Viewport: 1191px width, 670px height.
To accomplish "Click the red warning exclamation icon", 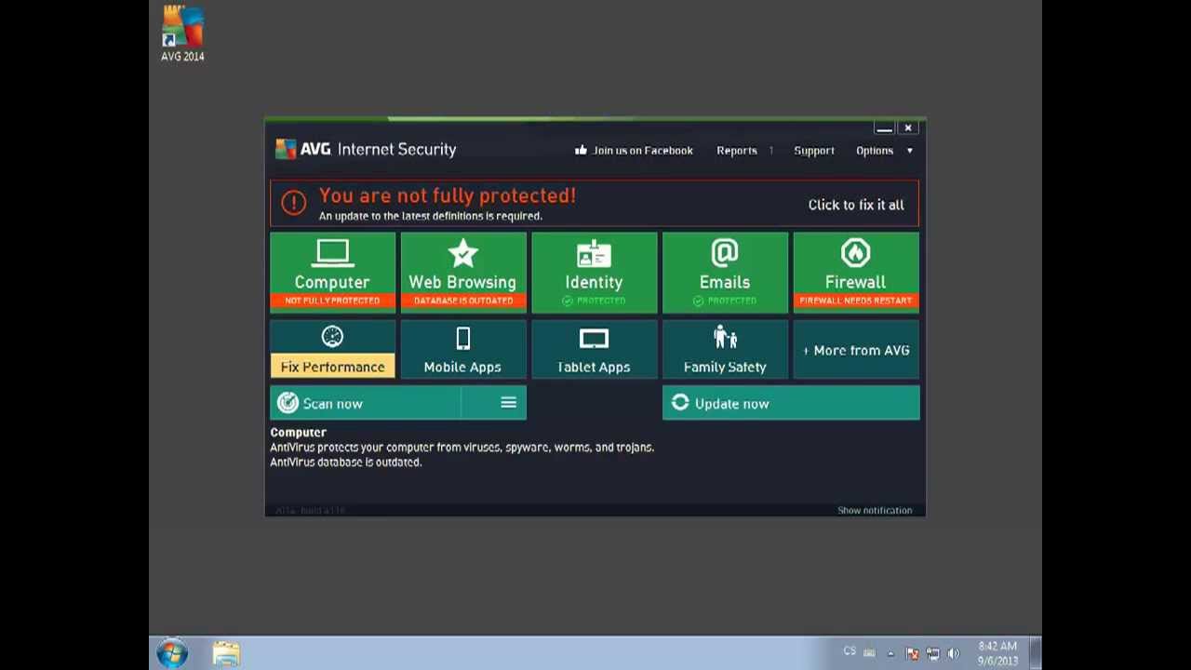I will 293,203.
